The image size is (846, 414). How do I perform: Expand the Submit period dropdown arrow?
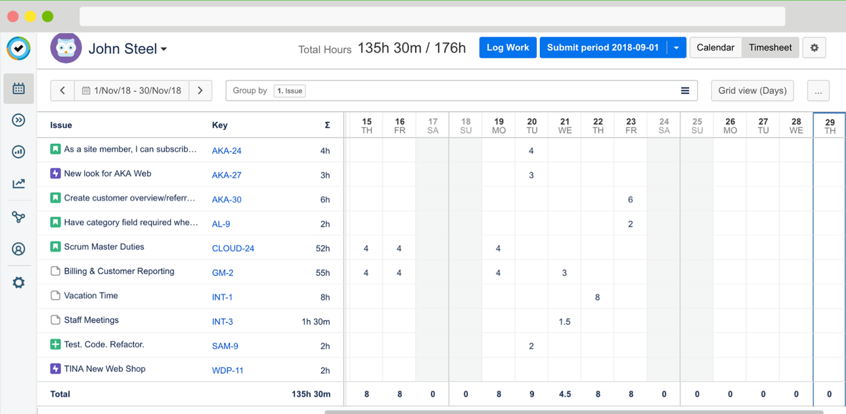[x=676, y=48]
